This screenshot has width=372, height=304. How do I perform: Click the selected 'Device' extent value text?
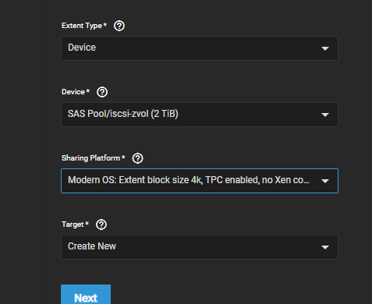[x=82, y=48]
